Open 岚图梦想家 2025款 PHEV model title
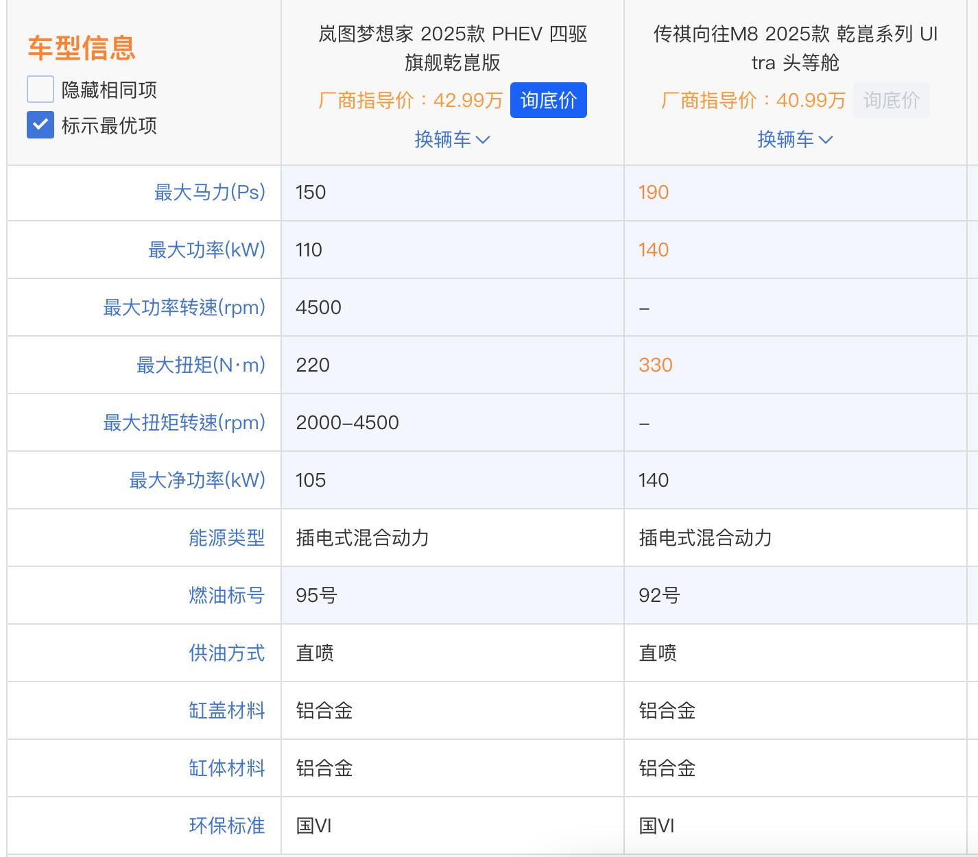The image size is (978, 857). (453, 48)
